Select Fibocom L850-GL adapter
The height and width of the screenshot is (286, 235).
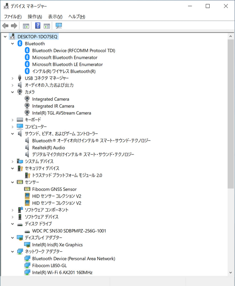49,265
